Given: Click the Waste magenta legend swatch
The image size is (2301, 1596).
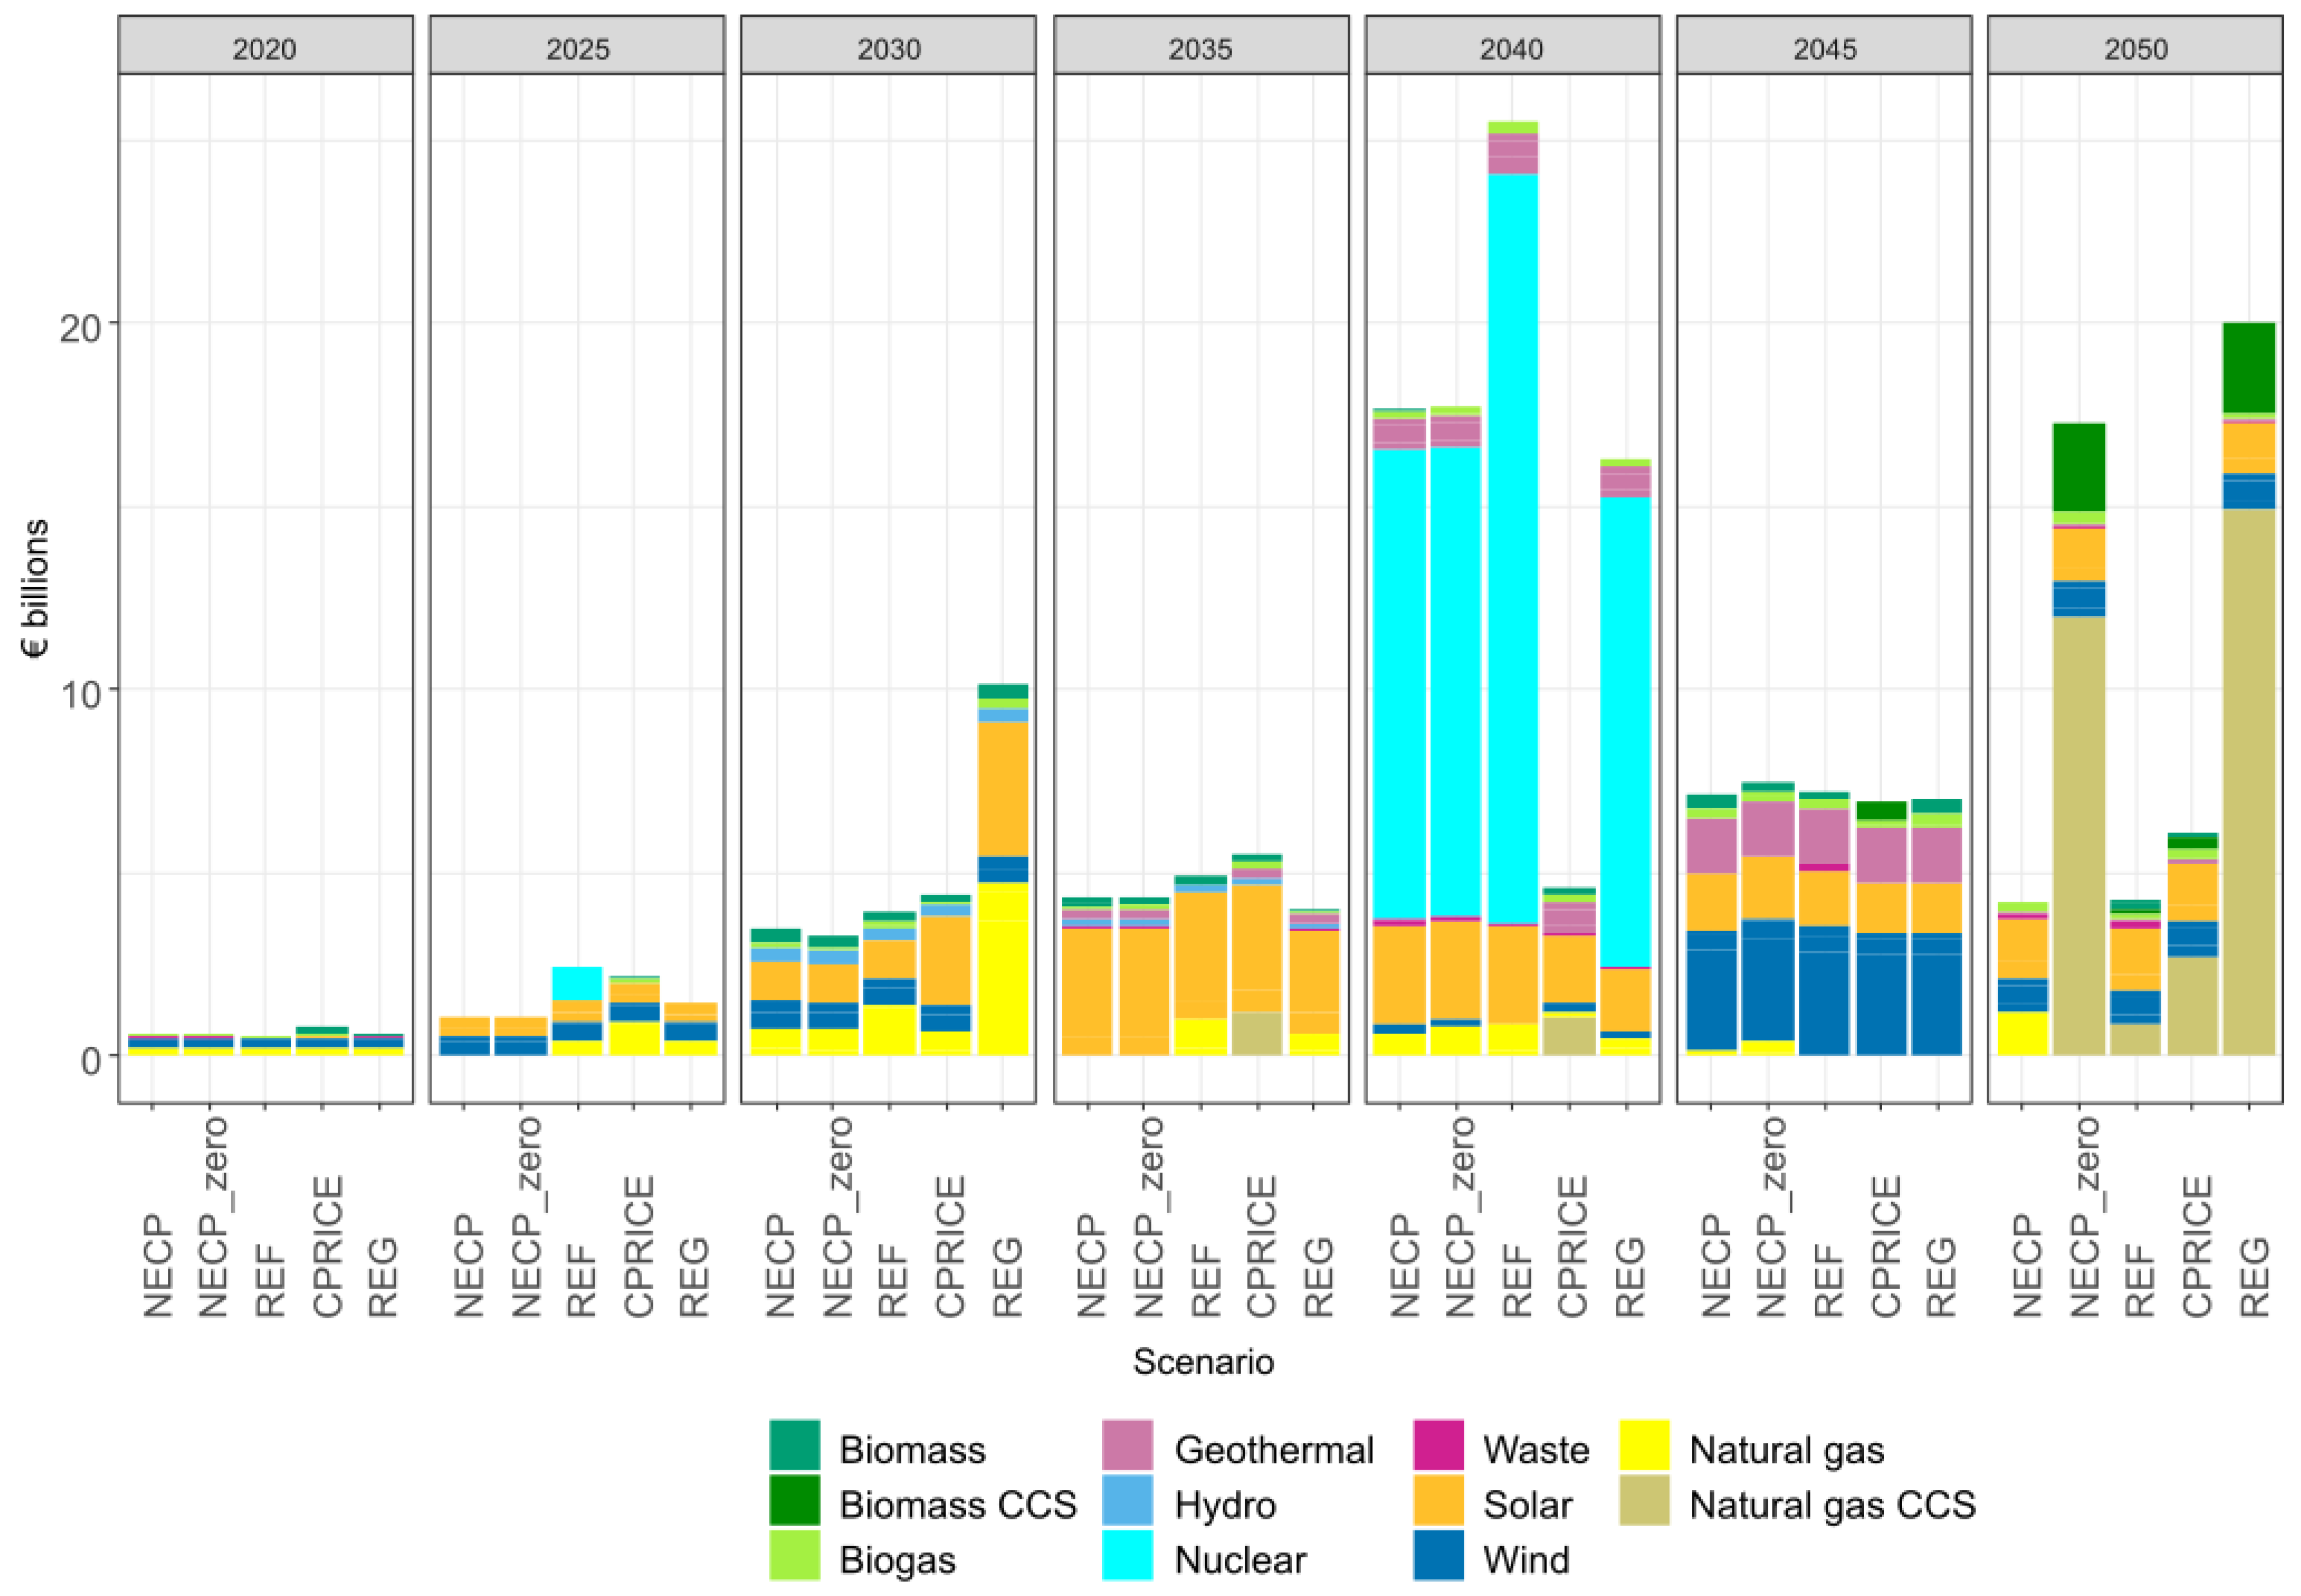Looking at the screenshot, I should click(x=1438, y=1445).
